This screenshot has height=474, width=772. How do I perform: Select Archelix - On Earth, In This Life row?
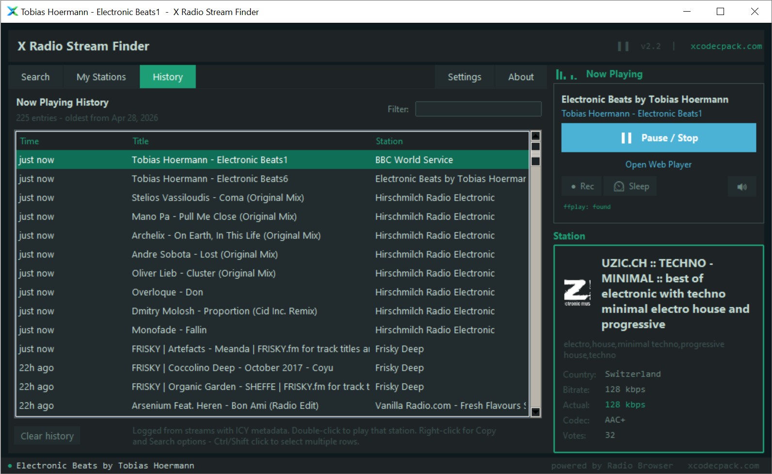click(x=273, y=235)
